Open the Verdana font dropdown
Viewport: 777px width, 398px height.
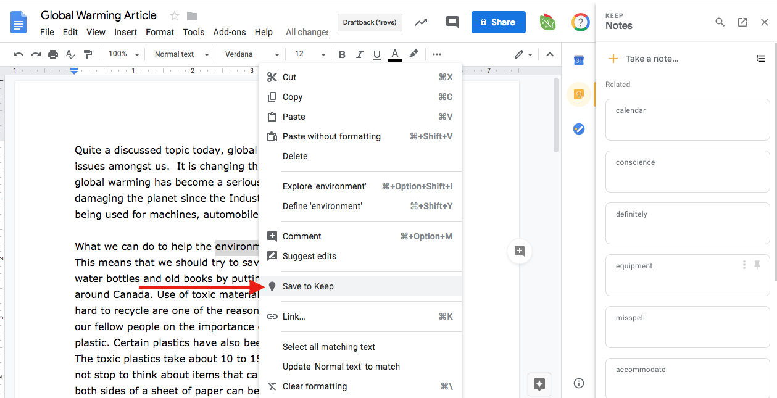(x=252, y=54)
